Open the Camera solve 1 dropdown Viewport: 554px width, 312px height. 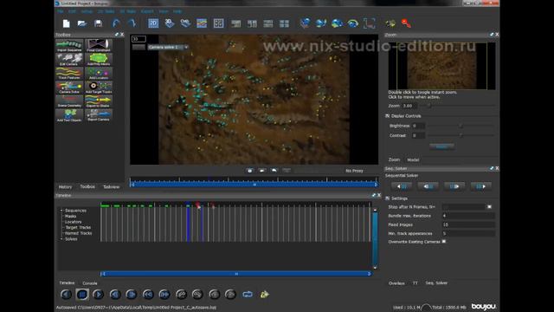pyautogui.click(x=168, y=47)
